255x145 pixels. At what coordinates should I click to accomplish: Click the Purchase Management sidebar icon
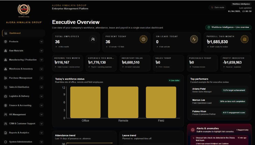pyautogui.click(x=6, y=78)
